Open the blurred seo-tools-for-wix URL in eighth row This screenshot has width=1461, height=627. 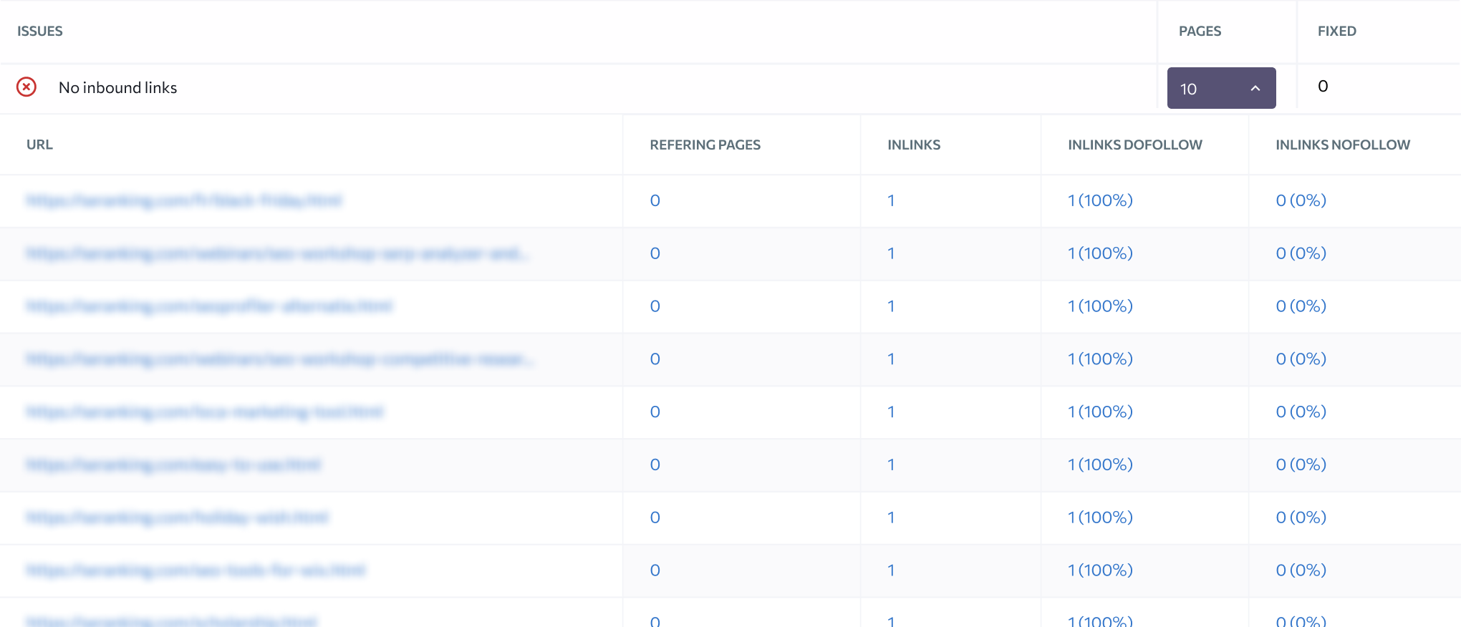coord(196,570)
